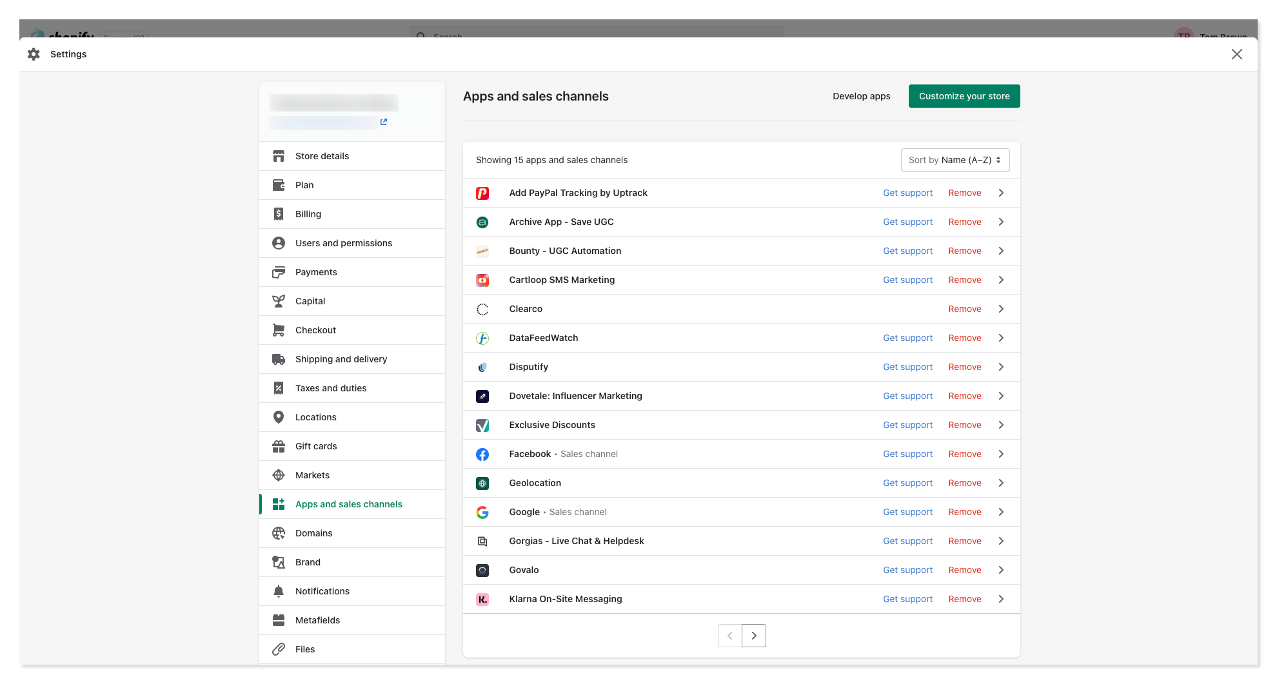
Task: Click the Cartloop SMS Marketing icon
Action: (x=482, y=280)
